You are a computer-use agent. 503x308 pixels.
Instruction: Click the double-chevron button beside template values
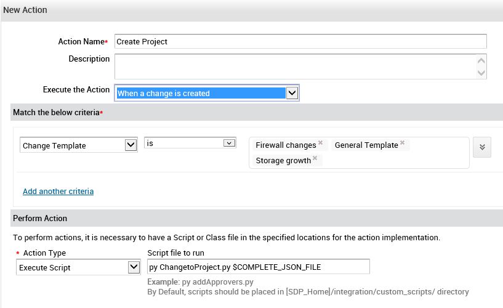[482, 147]
